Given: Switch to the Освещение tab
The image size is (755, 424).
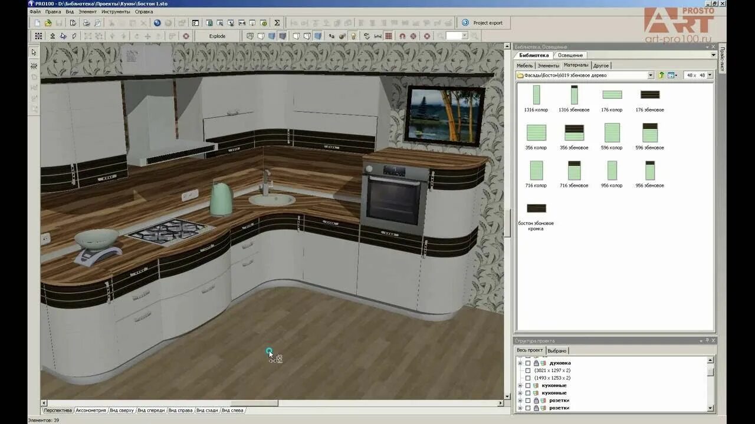Looking at the screenshot, I should pyautogui.click(x=570, y=55).
